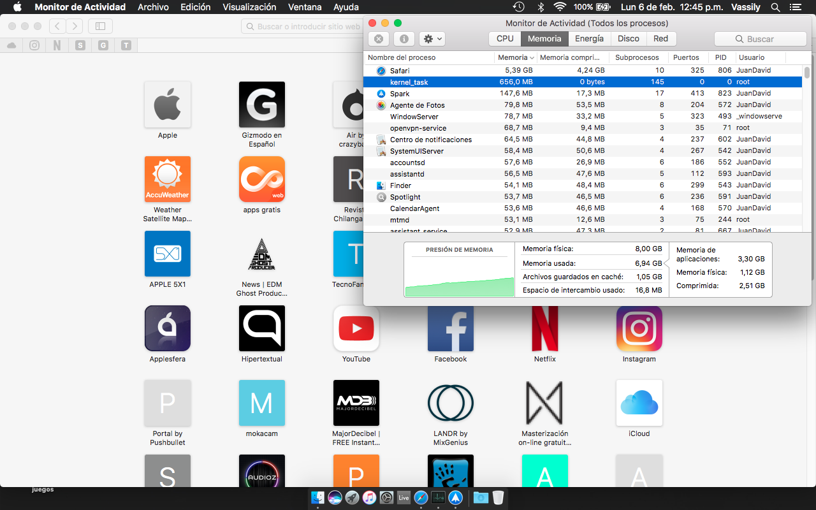Open the gear actions dropdown in Monitor de Actividad
This screenshot has width=816, height=510.
[432, 39]
